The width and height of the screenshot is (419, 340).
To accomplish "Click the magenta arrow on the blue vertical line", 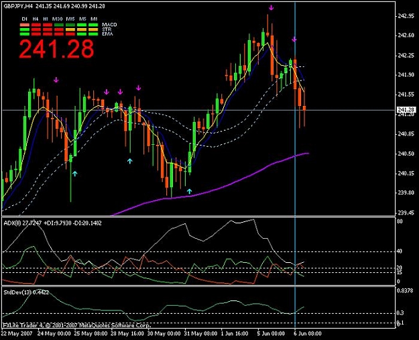I will coord(294,40).
